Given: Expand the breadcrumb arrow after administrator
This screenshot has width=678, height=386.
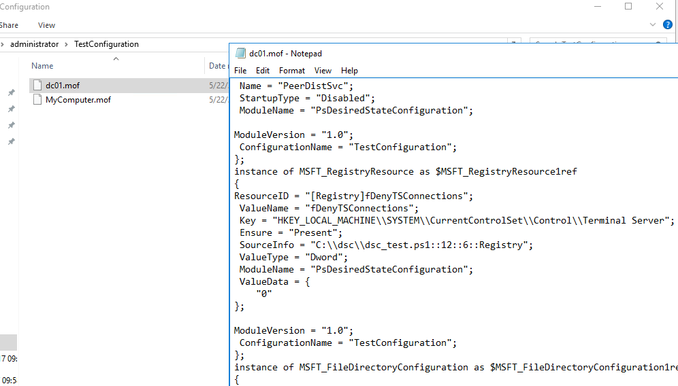Looking at the screenshot, I should [66, 44].
